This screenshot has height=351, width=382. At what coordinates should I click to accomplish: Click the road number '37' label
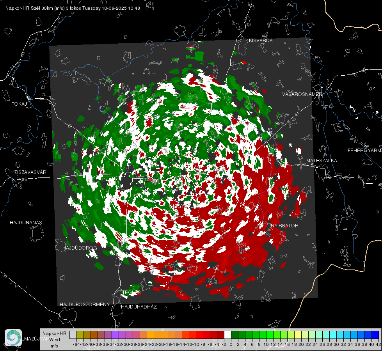12,67
